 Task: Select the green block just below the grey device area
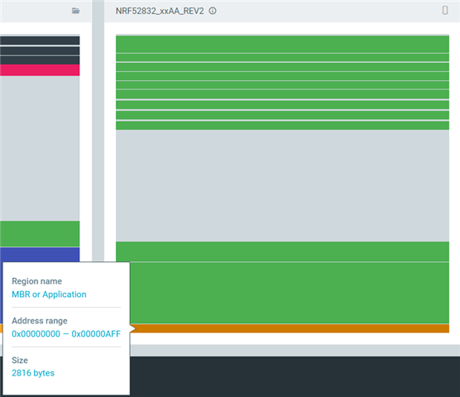282,251
